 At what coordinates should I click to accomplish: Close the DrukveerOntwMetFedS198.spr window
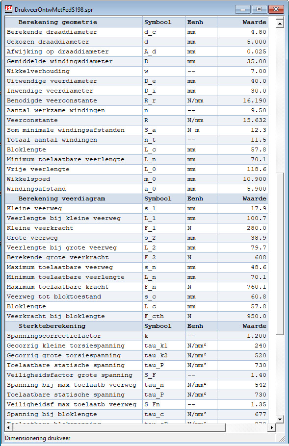point(276,9)
